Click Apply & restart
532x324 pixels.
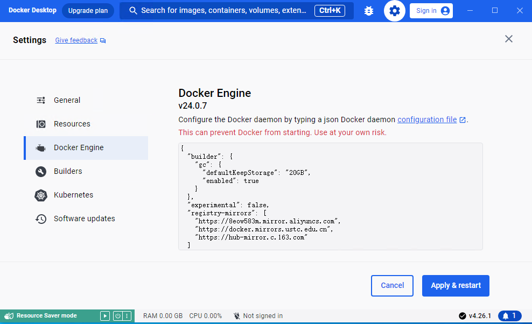click(456, 286)
